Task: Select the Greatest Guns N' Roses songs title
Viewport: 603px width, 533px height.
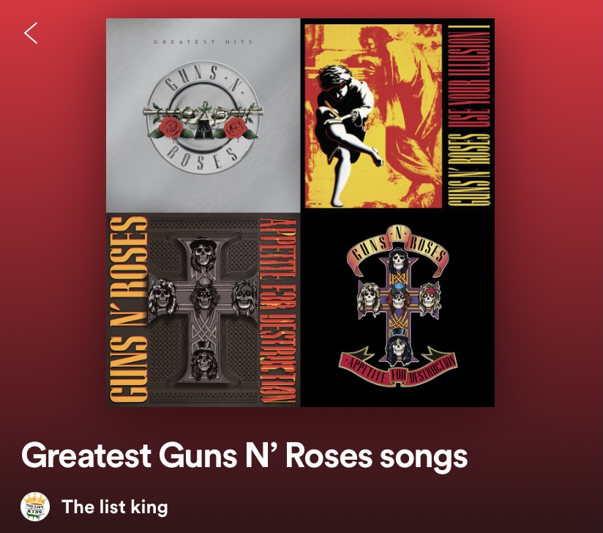Action: tap(244, 455)
